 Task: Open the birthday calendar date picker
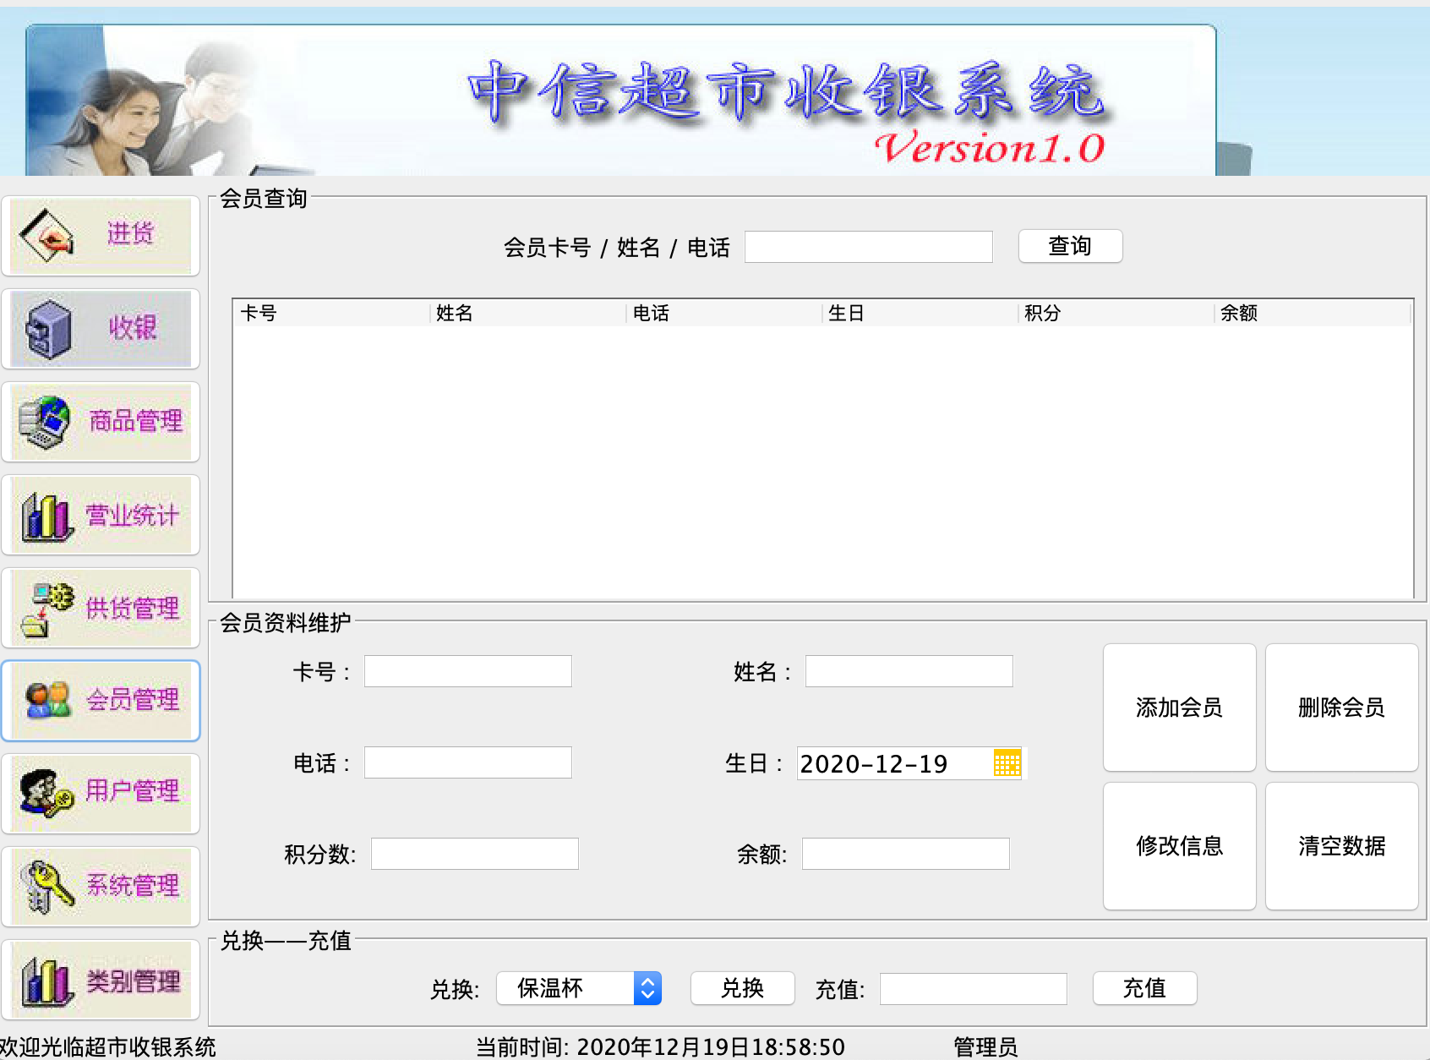(x=1009, y=763)
